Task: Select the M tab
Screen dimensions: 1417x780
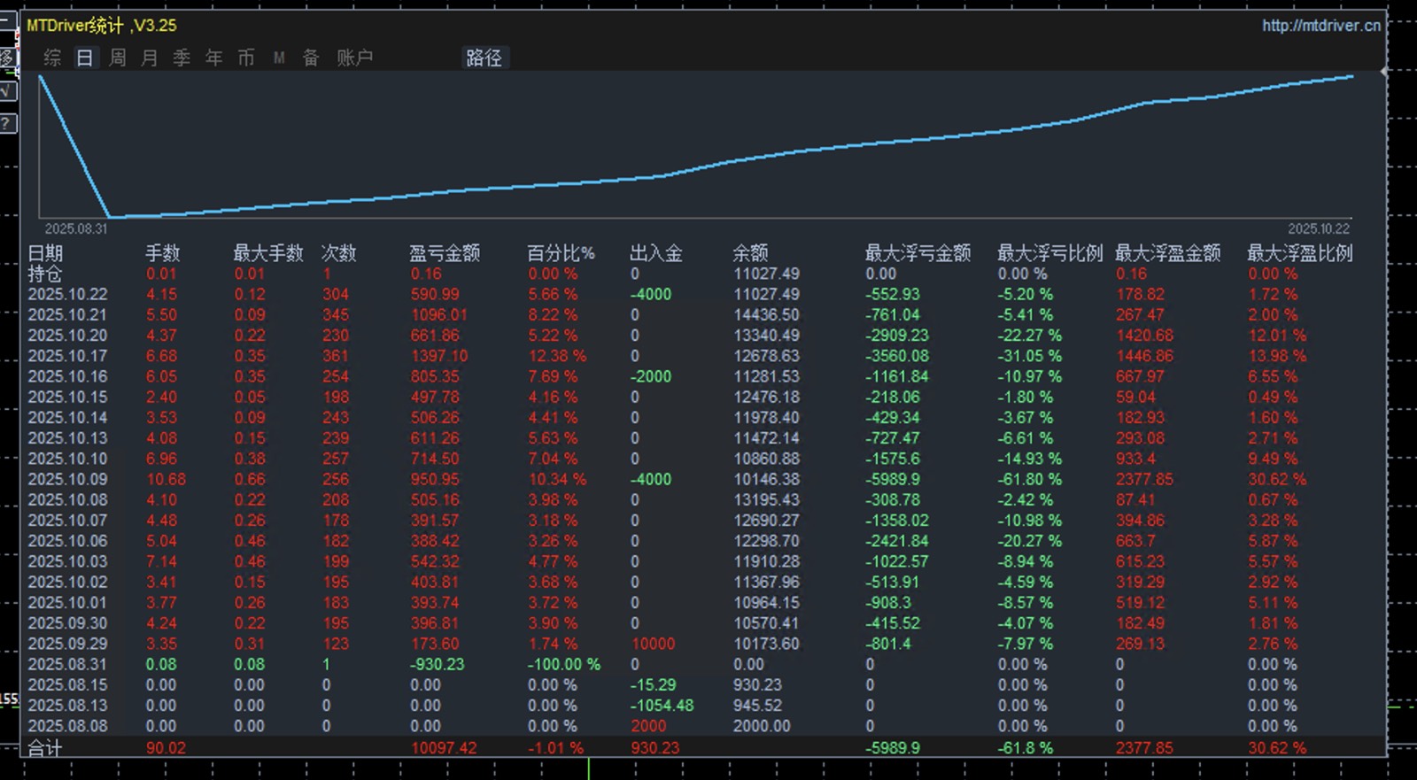Action: [279, 58]
